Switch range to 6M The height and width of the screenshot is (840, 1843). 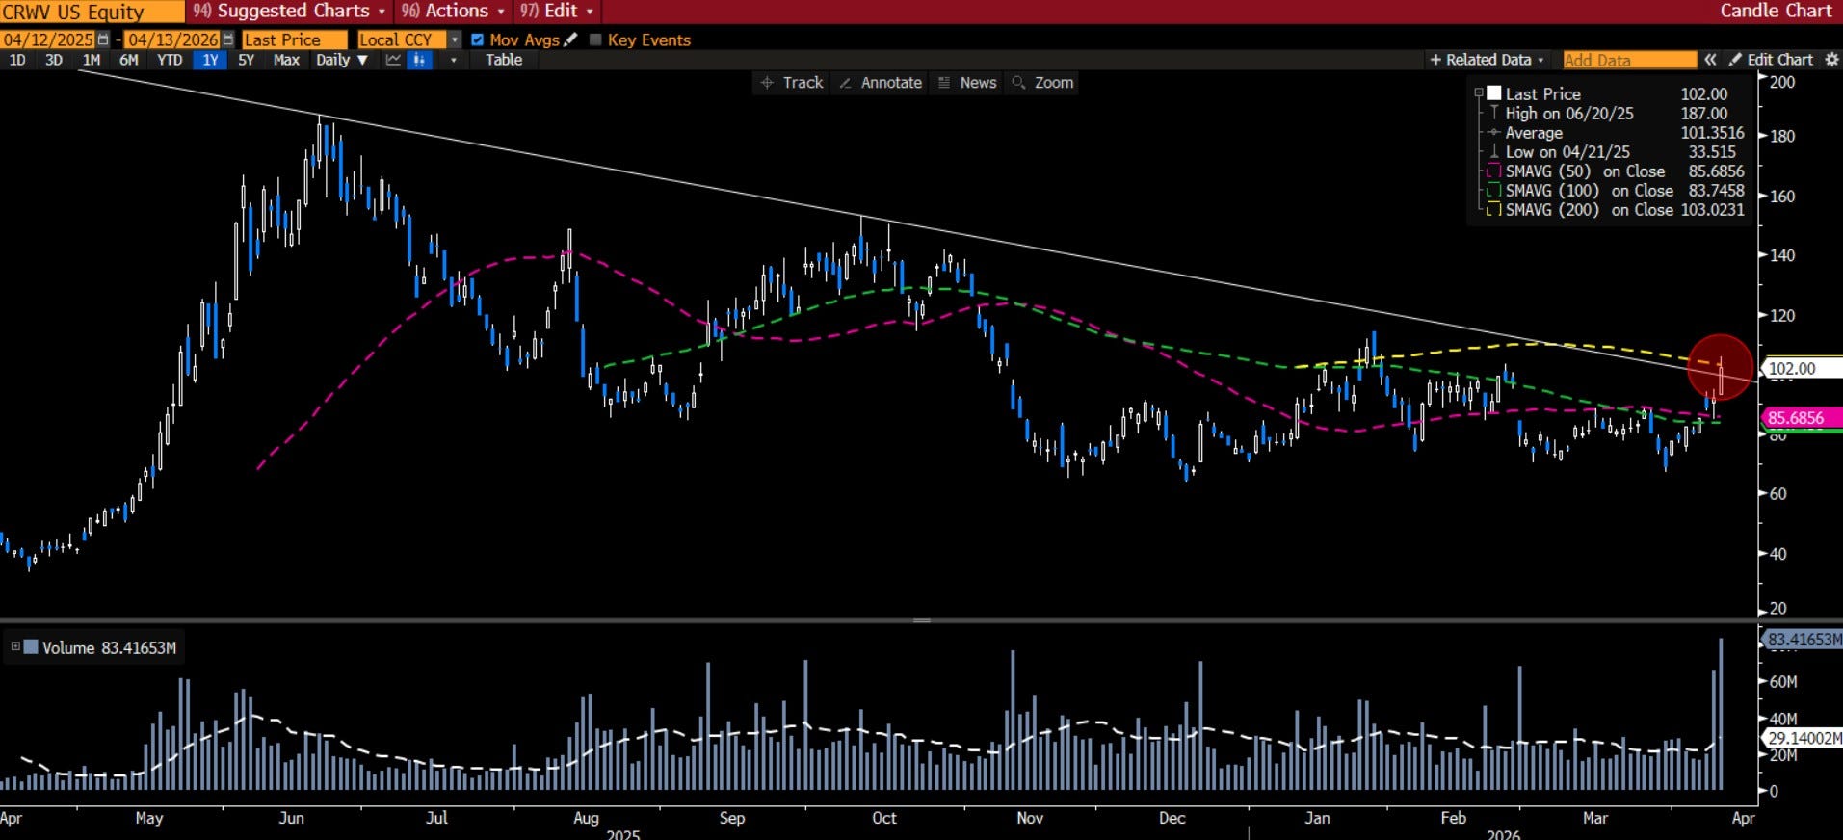128,60
